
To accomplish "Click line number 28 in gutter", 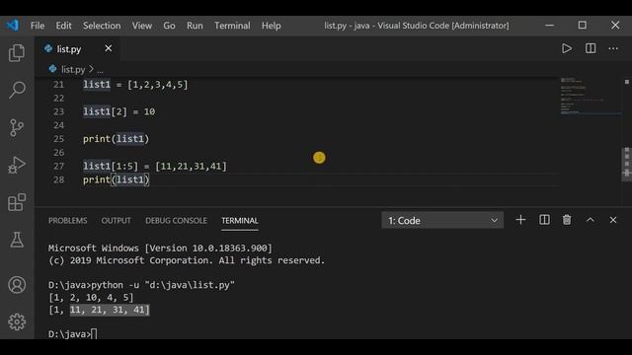I will [59, 179].
